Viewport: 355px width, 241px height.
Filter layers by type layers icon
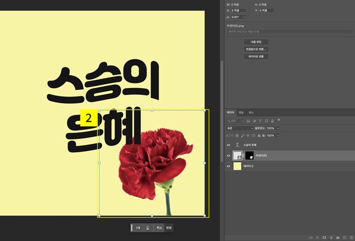tap(260, 121)
